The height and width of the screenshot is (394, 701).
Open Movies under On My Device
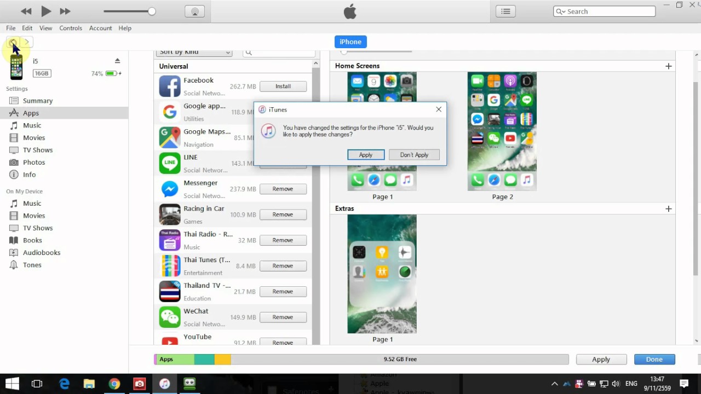click(34, 216)
